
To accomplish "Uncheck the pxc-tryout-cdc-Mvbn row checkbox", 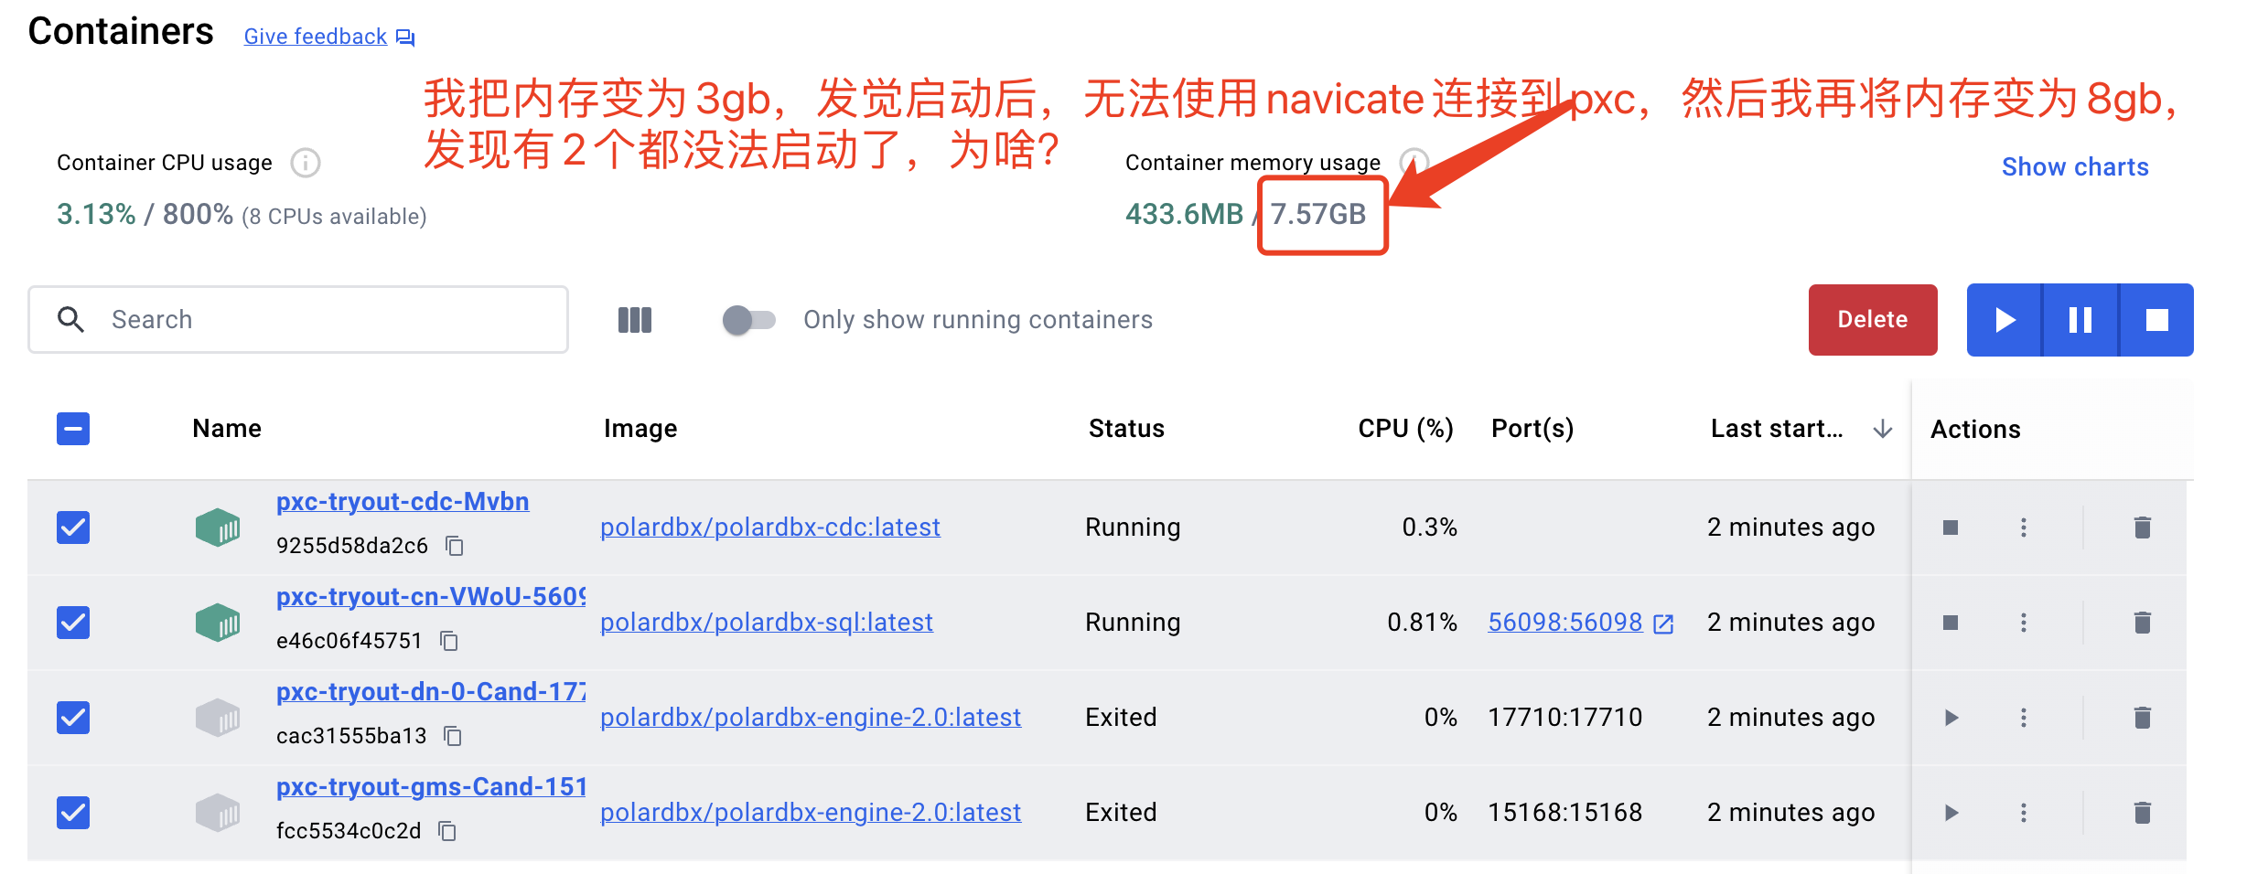I will pos(73,528).
